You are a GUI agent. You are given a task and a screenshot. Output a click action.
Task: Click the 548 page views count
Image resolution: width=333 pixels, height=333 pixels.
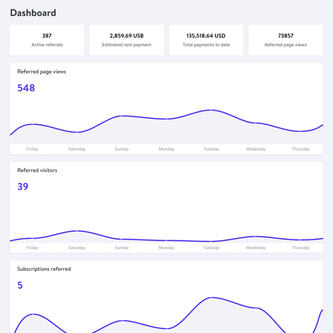point(26,88)
